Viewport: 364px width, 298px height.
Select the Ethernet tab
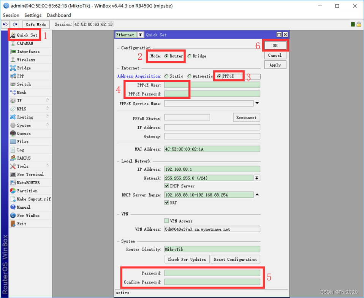tap(125, 35)
